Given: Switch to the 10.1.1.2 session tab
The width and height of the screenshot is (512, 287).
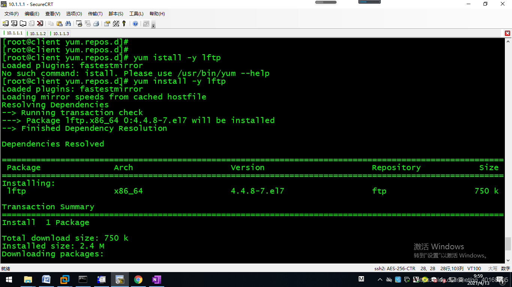Looking at the screenshot, I should (x=37, y=33).
